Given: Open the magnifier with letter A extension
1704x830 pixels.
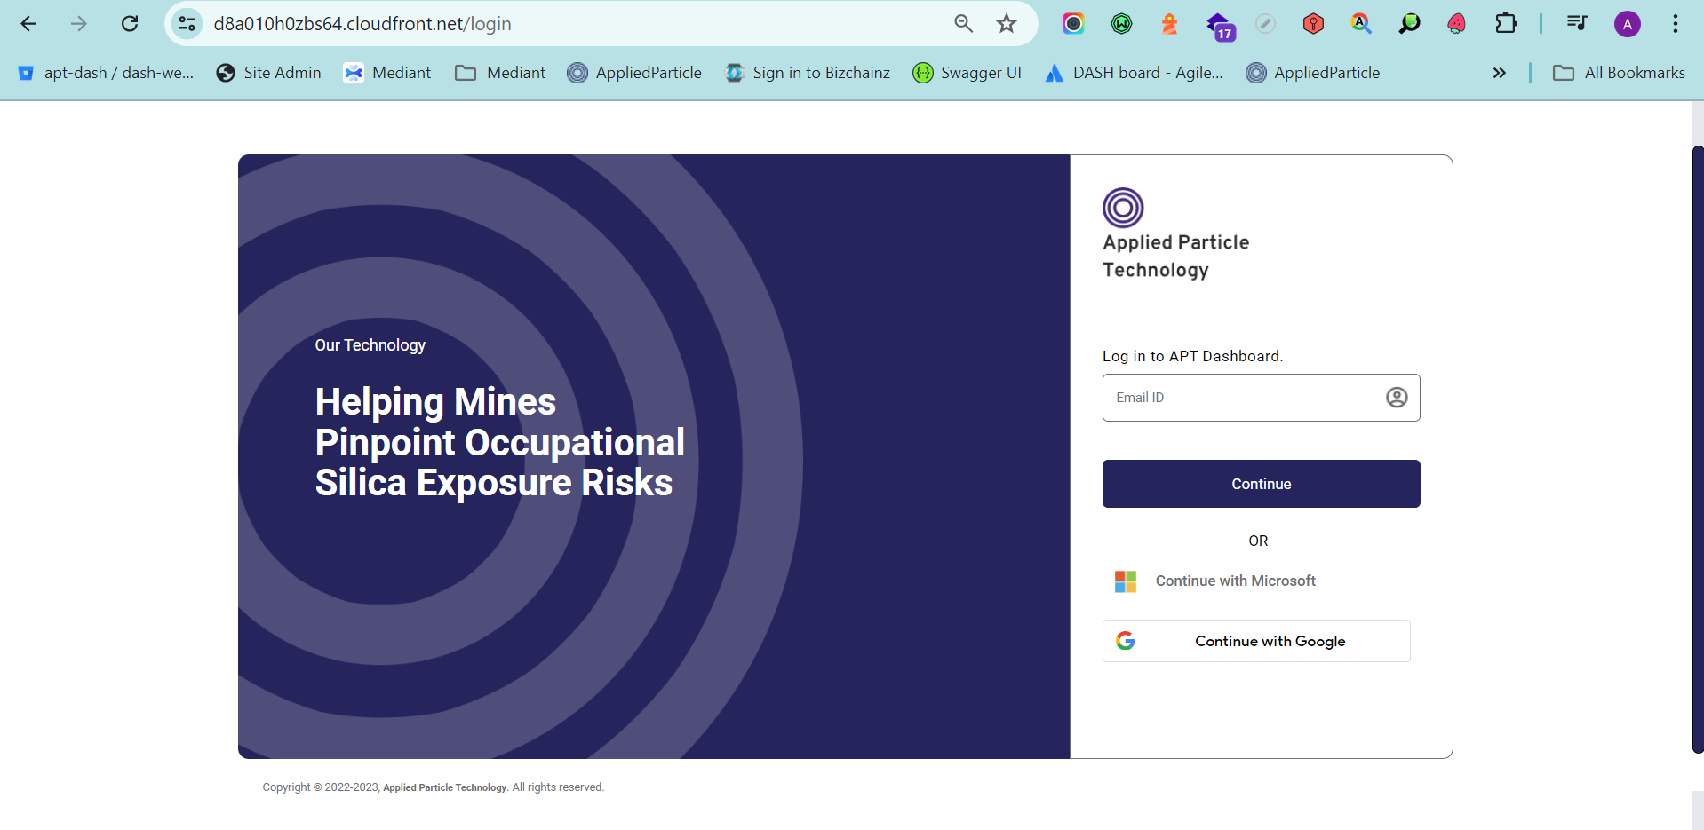Looking at the screenshot, I should point(1361,24).
